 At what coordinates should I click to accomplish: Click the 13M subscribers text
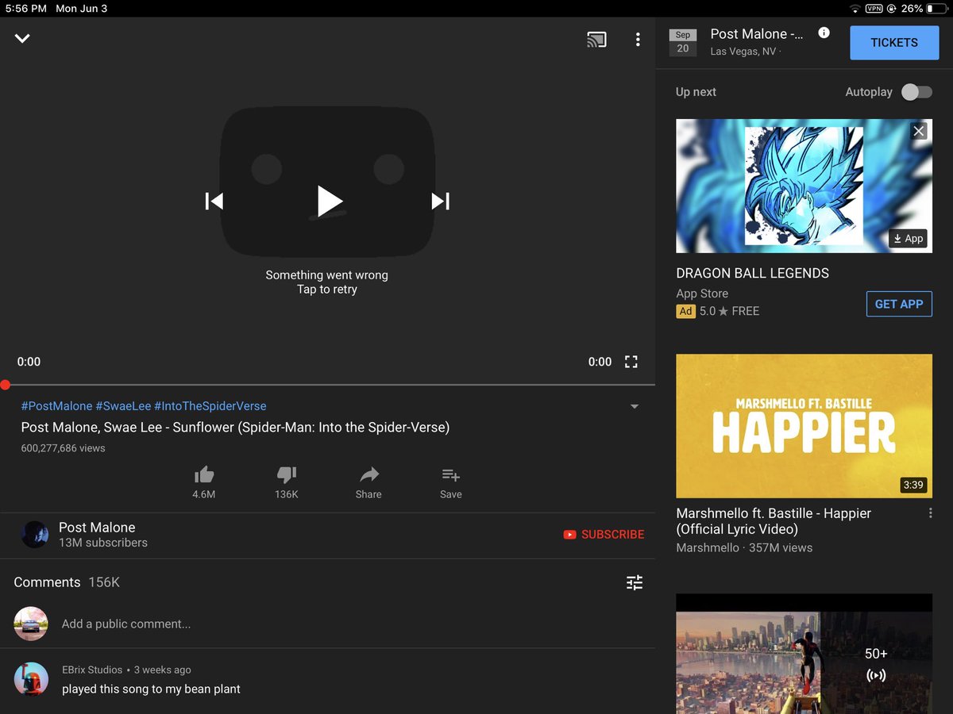coord(103,543)
